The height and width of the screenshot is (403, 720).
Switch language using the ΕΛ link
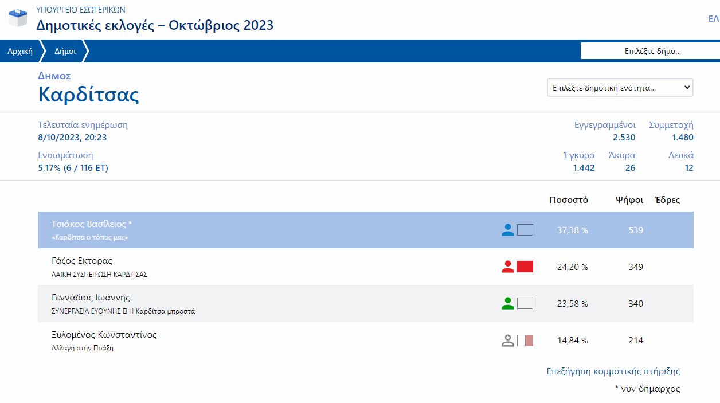713,19
